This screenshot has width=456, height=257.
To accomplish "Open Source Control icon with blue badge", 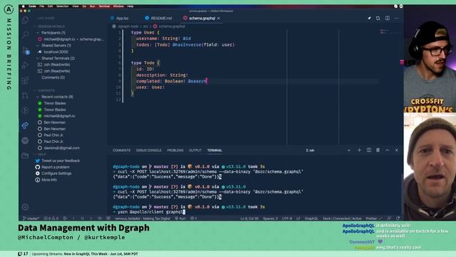I will 26,51.
